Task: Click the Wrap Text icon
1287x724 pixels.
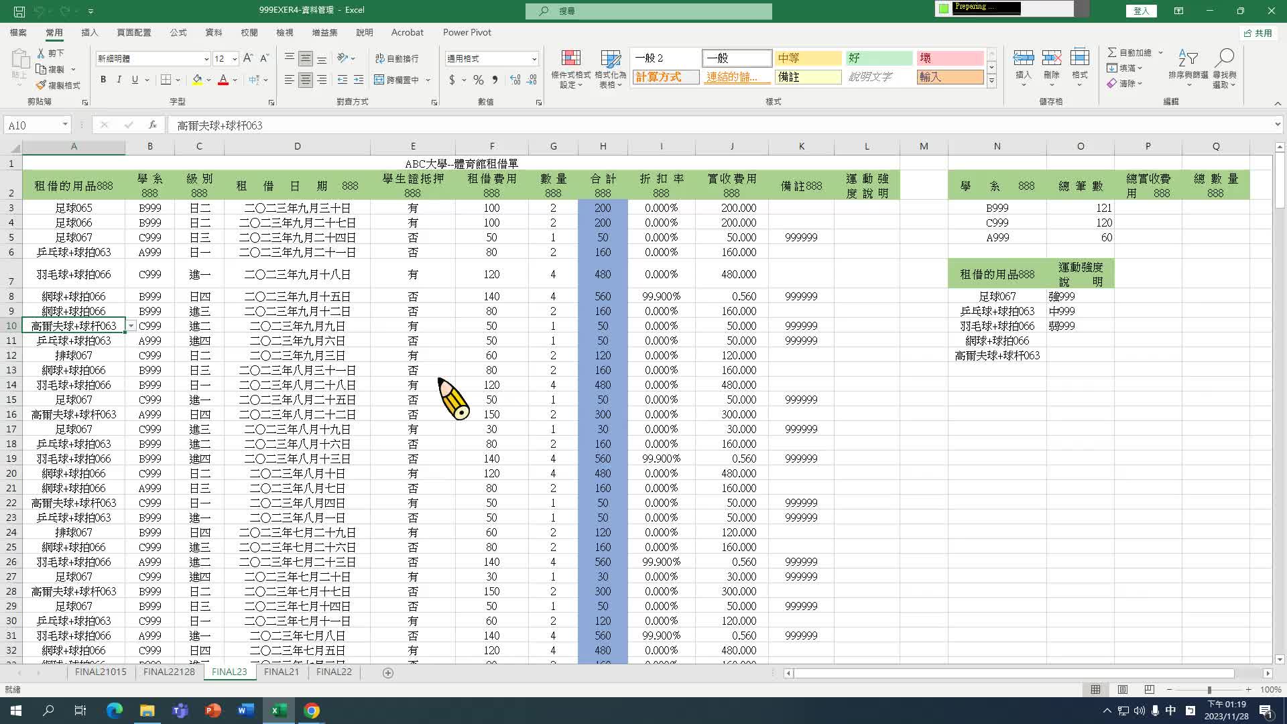Action: pos(379,58)
